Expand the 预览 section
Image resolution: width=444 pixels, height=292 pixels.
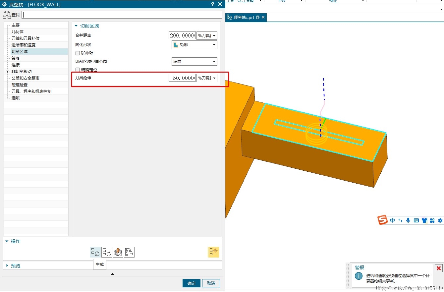click(x=7, y=265)
